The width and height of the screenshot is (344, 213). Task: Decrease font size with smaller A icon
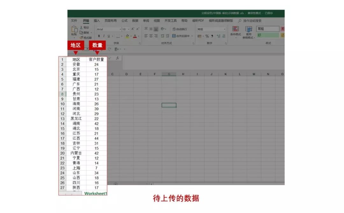(138, 29)
